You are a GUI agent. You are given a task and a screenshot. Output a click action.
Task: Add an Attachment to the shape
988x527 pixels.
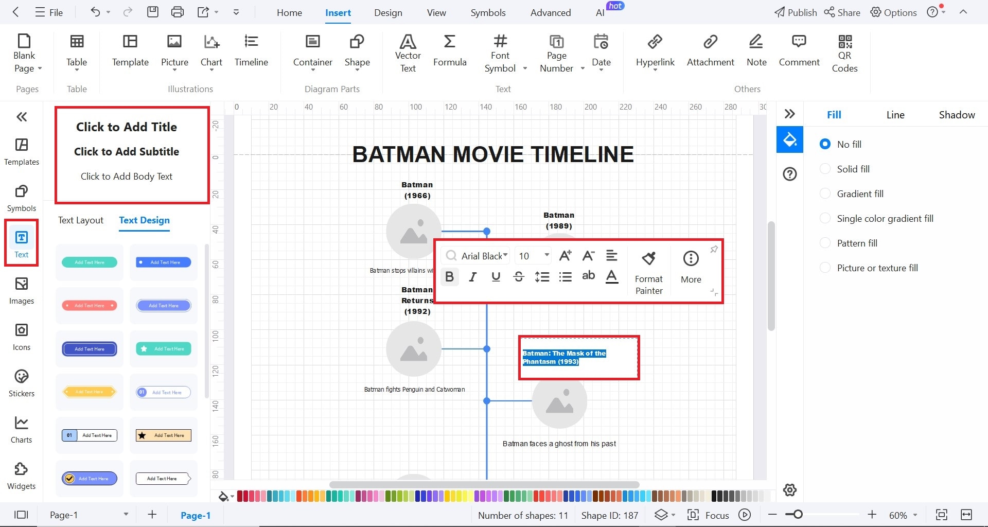710,50
